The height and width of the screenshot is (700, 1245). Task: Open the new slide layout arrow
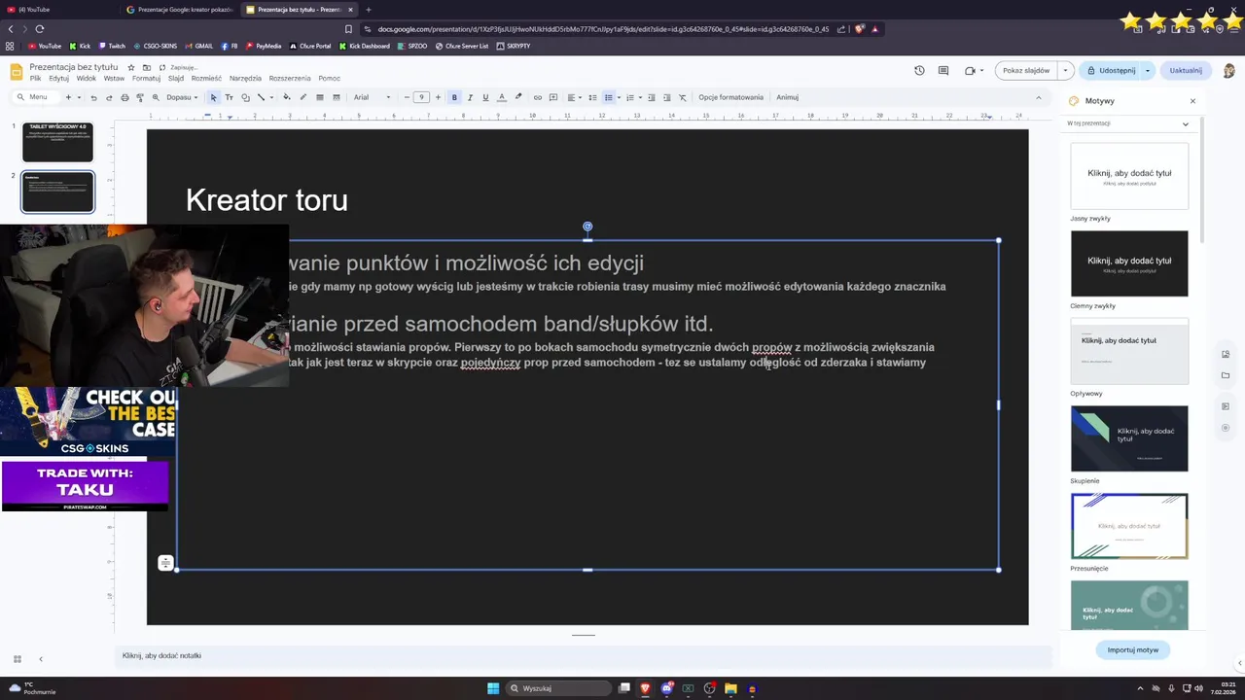coord(79,97)
